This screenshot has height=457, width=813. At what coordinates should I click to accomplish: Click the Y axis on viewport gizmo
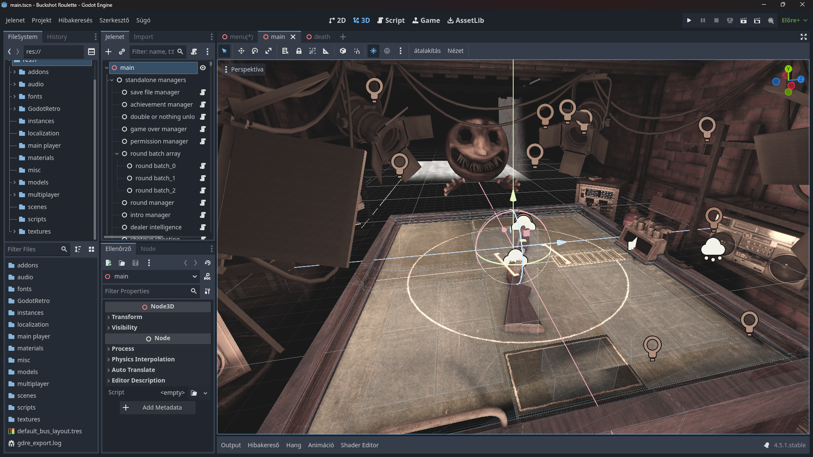[788, 69]
